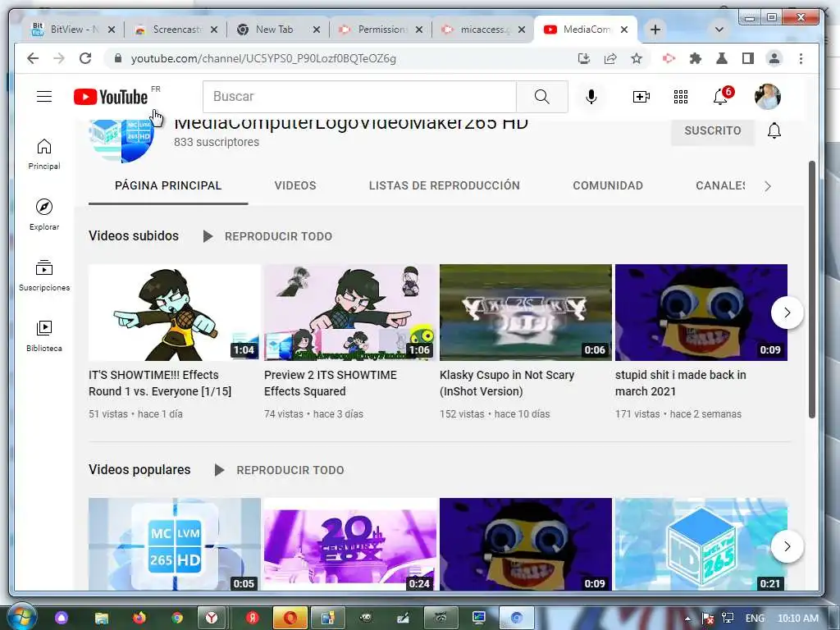Open video IT'S SHOWTIME!!! Effects Round 1 title
Viewport: 840px width, 630px height.
[160, 383]
